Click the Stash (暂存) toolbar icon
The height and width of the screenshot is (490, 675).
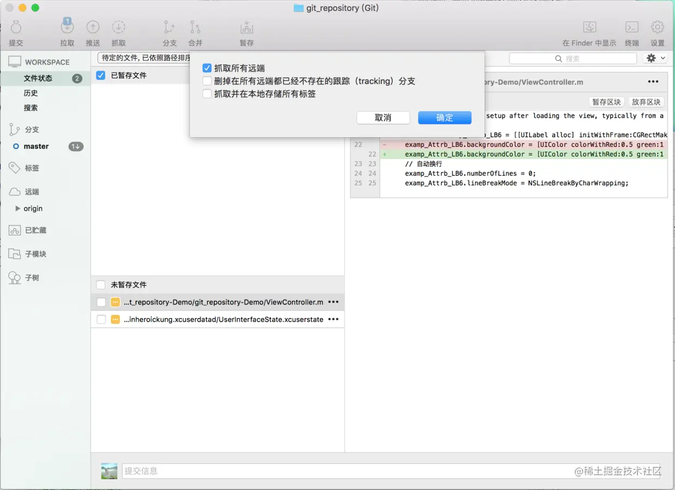pyautogui.click(x=247, y=27)
